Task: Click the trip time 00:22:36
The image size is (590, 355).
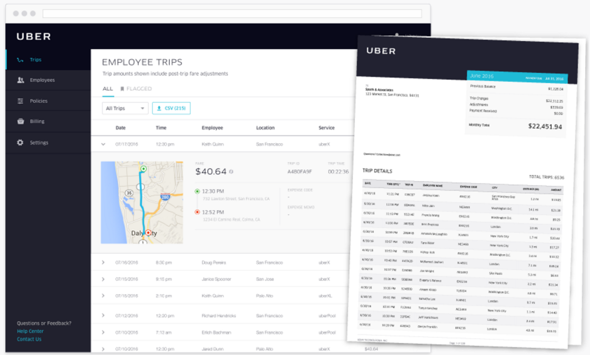Action: [338, 172]
